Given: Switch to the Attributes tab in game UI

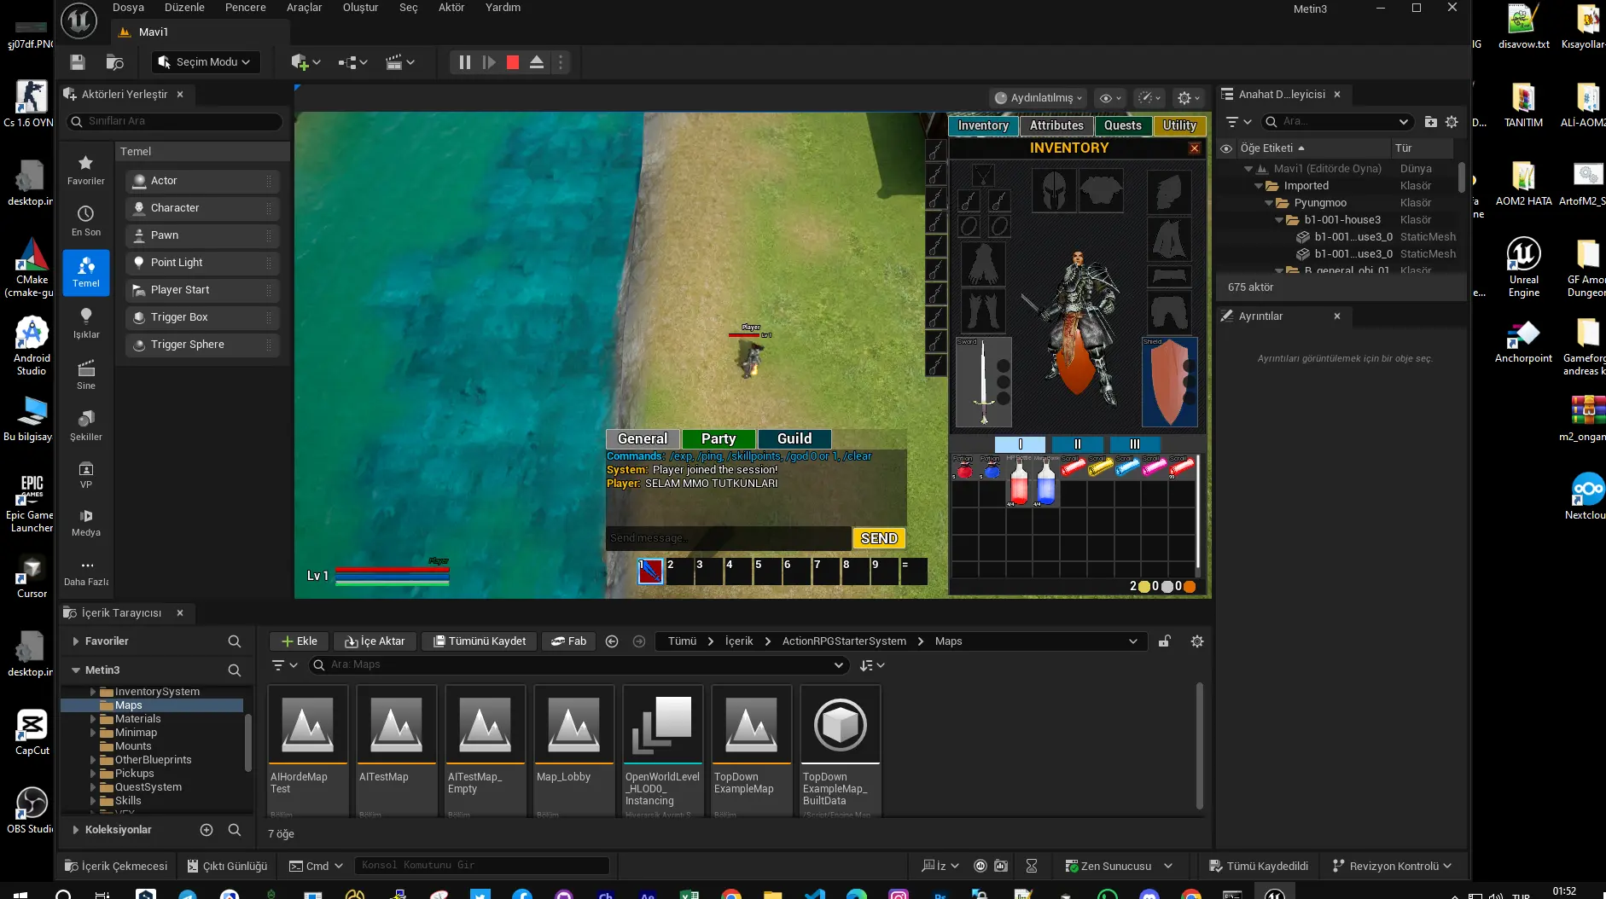Looking at the screenshot, I should pyautogui.click(x=1056, y=125).
